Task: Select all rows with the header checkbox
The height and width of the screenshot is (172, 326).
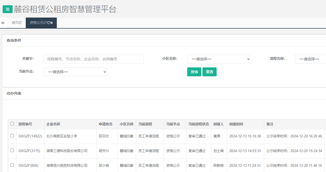Action: (12, 123)
